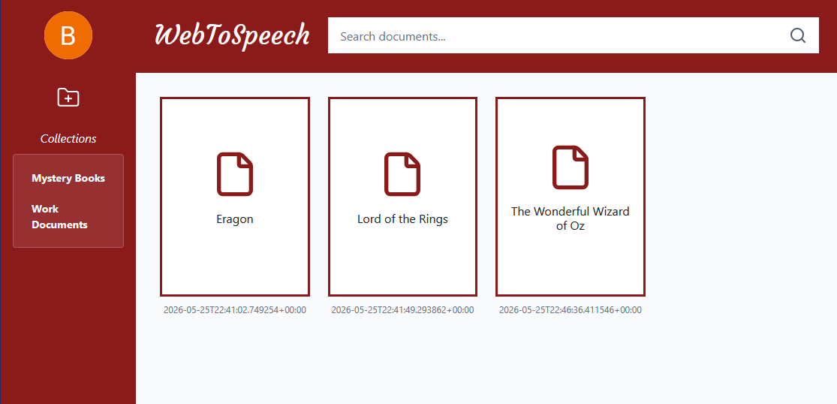This screenshot has height=404, width=837.
Task: Open the Work Documents collection
Action: [60, 217]
